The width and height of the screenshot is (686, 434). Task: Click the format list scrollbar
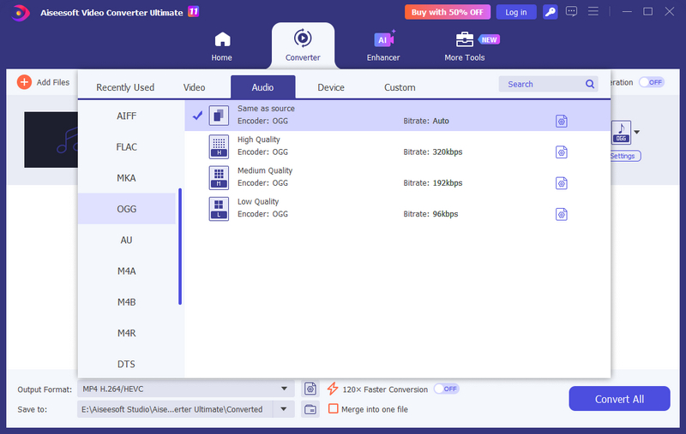click(x=180, y=247)
